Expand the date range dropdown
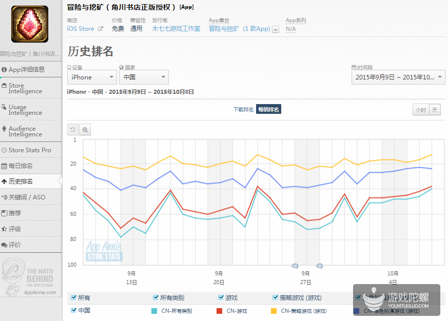This screenshot has height=321, width=448. (x=398, y=77)
